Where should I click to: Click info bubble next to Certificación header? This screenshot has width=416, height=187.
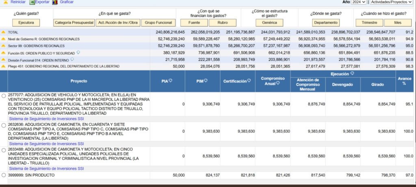249,81
